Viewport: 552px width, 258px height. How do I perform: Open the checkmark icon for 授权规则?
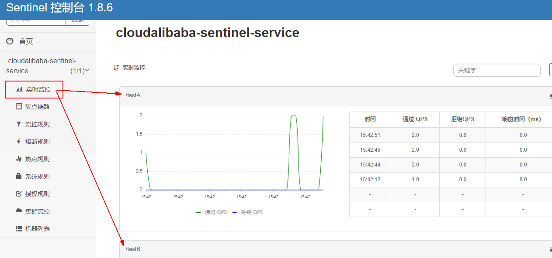tap(19, 193)
